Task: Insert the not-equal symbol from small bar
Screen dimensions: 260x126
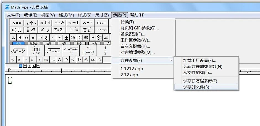Action: (x=59, y=38)
